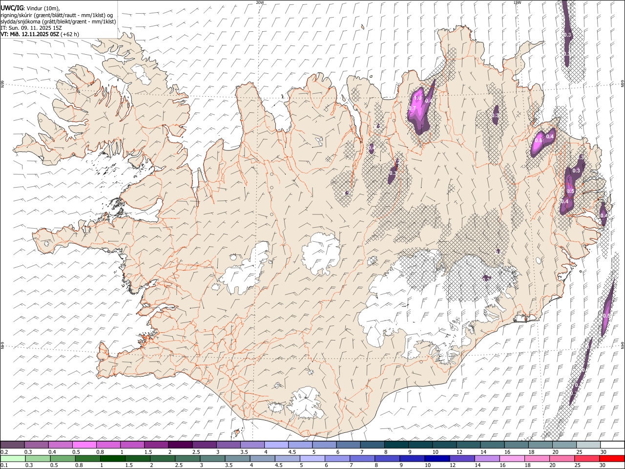The width and height of the screenshot is (625, 469).
Task: Select the 'VT: Mið. 12.11.2025 05Z (+62 h)' line
Action: tap(40, 34)
